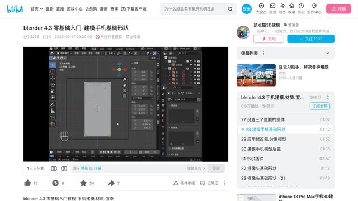The image size is (358, 201).
Task: Click the iPhone 13 Pro Max video thumbnail
Action: (x=256, y=197)
